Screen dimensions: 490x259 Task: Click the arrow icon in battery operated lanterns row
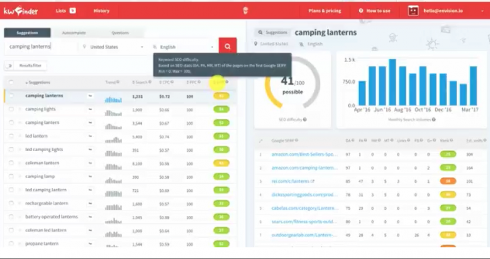(x=90, y=217)
